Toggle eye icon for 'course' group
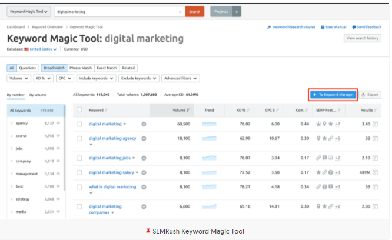The width and height of the screenshot is (392, 240). (58, 136)
